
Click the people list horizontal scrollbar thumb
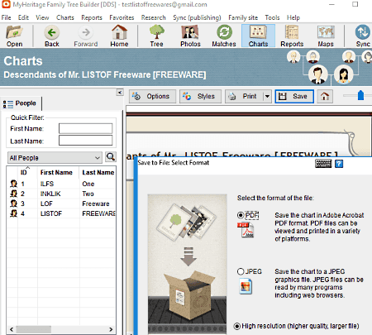tap(34, 329)
